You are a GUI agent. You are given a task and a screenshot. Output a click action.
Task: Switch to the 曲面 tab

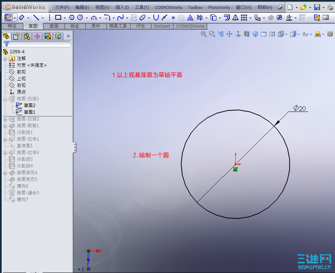54,26
